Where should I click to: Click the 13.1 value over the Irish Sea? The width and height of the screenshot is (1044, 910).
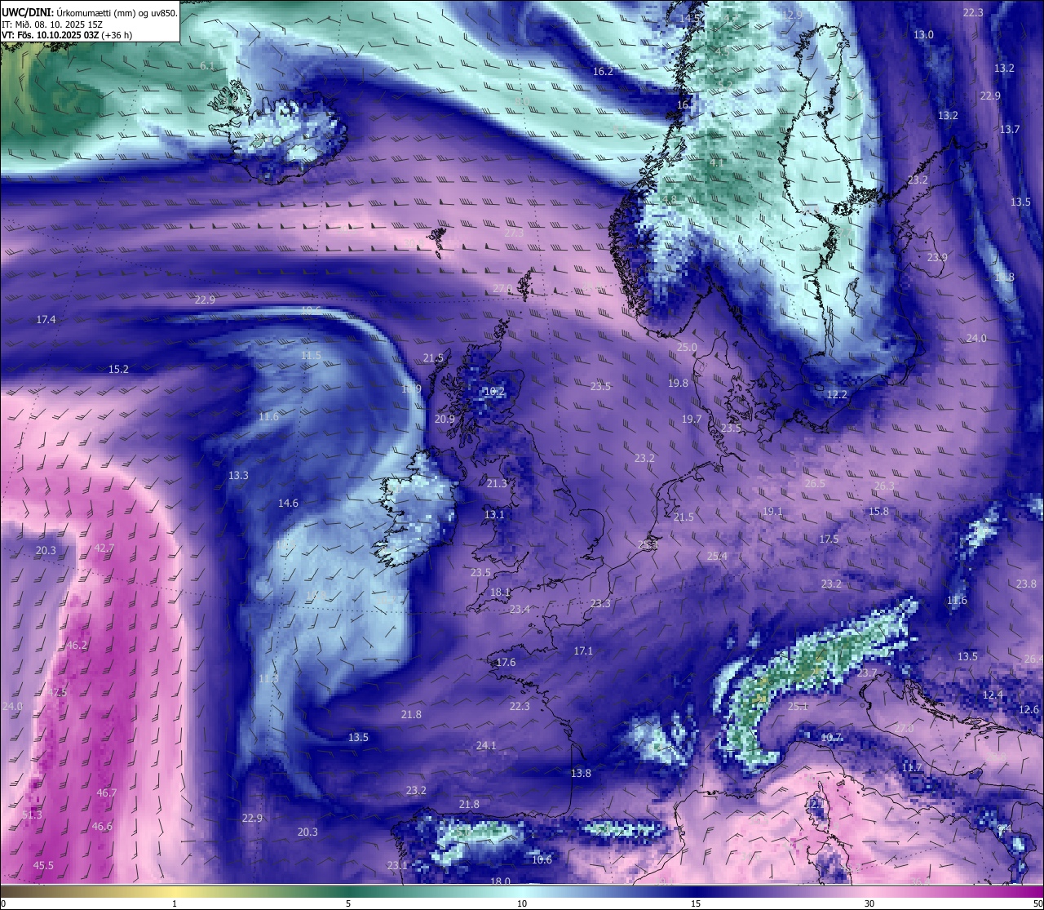tap(494, 514)
